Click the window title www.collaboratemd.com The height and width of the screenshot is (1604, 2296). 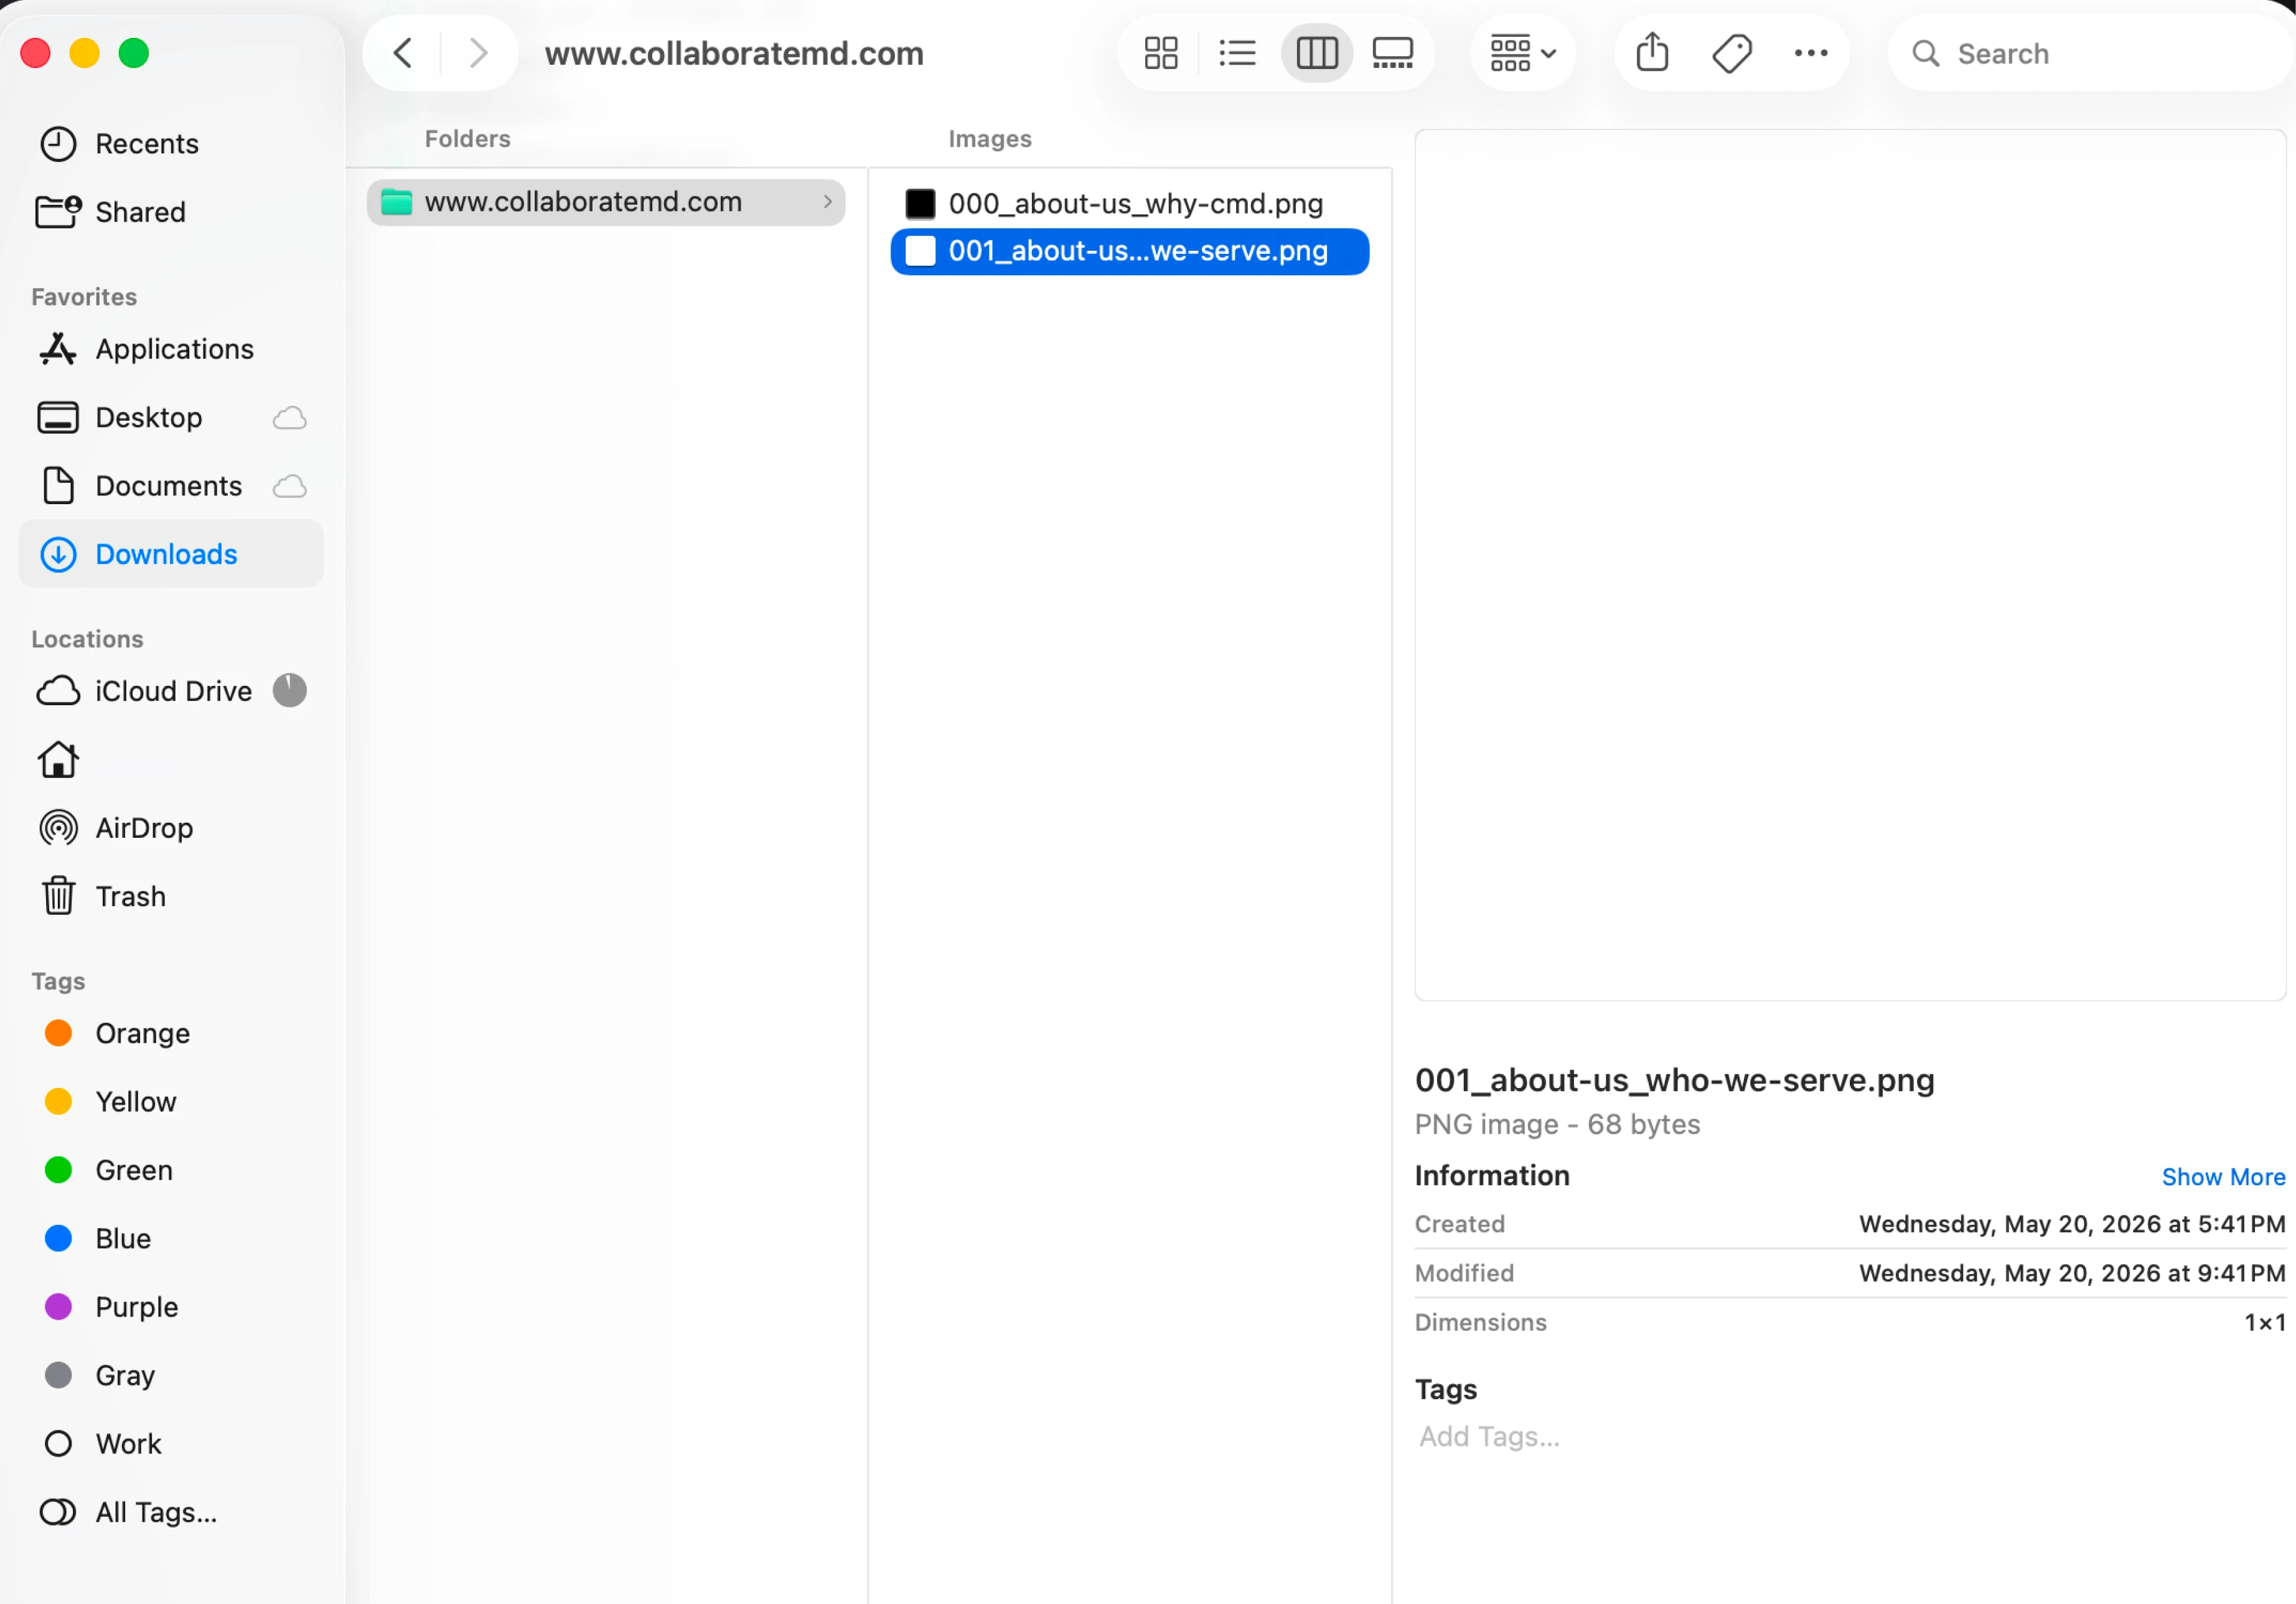[734, 53]
